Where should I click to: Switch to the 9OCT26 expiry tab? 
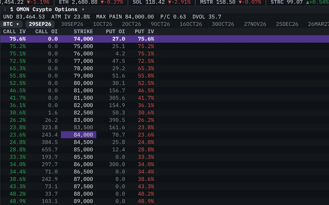point(160,24)
